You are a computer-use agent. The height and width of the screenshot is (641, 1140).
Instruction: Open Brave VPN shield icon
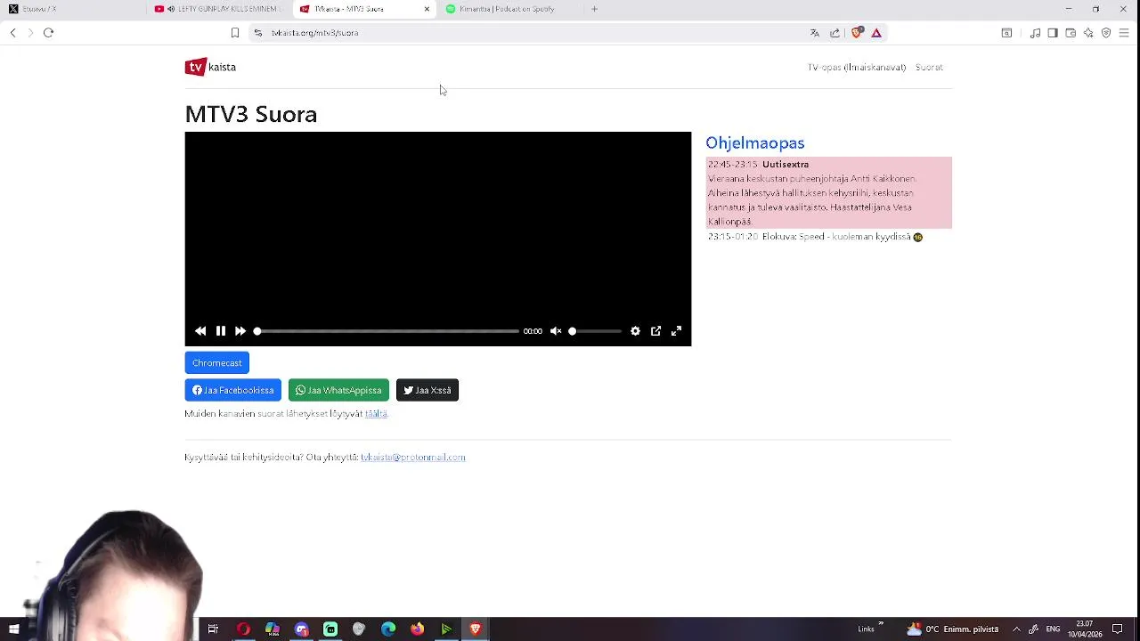(x=1106, y=33)
